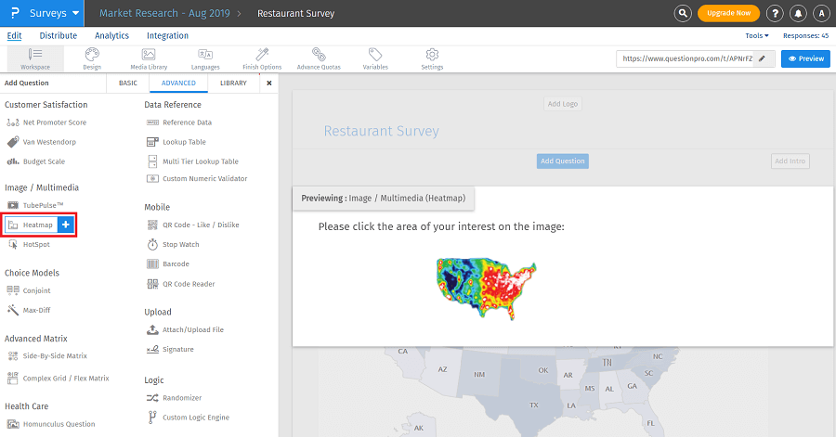Close the Add Question panel
The height and width of the screenshot is (437, 836).
pos(269,83)
